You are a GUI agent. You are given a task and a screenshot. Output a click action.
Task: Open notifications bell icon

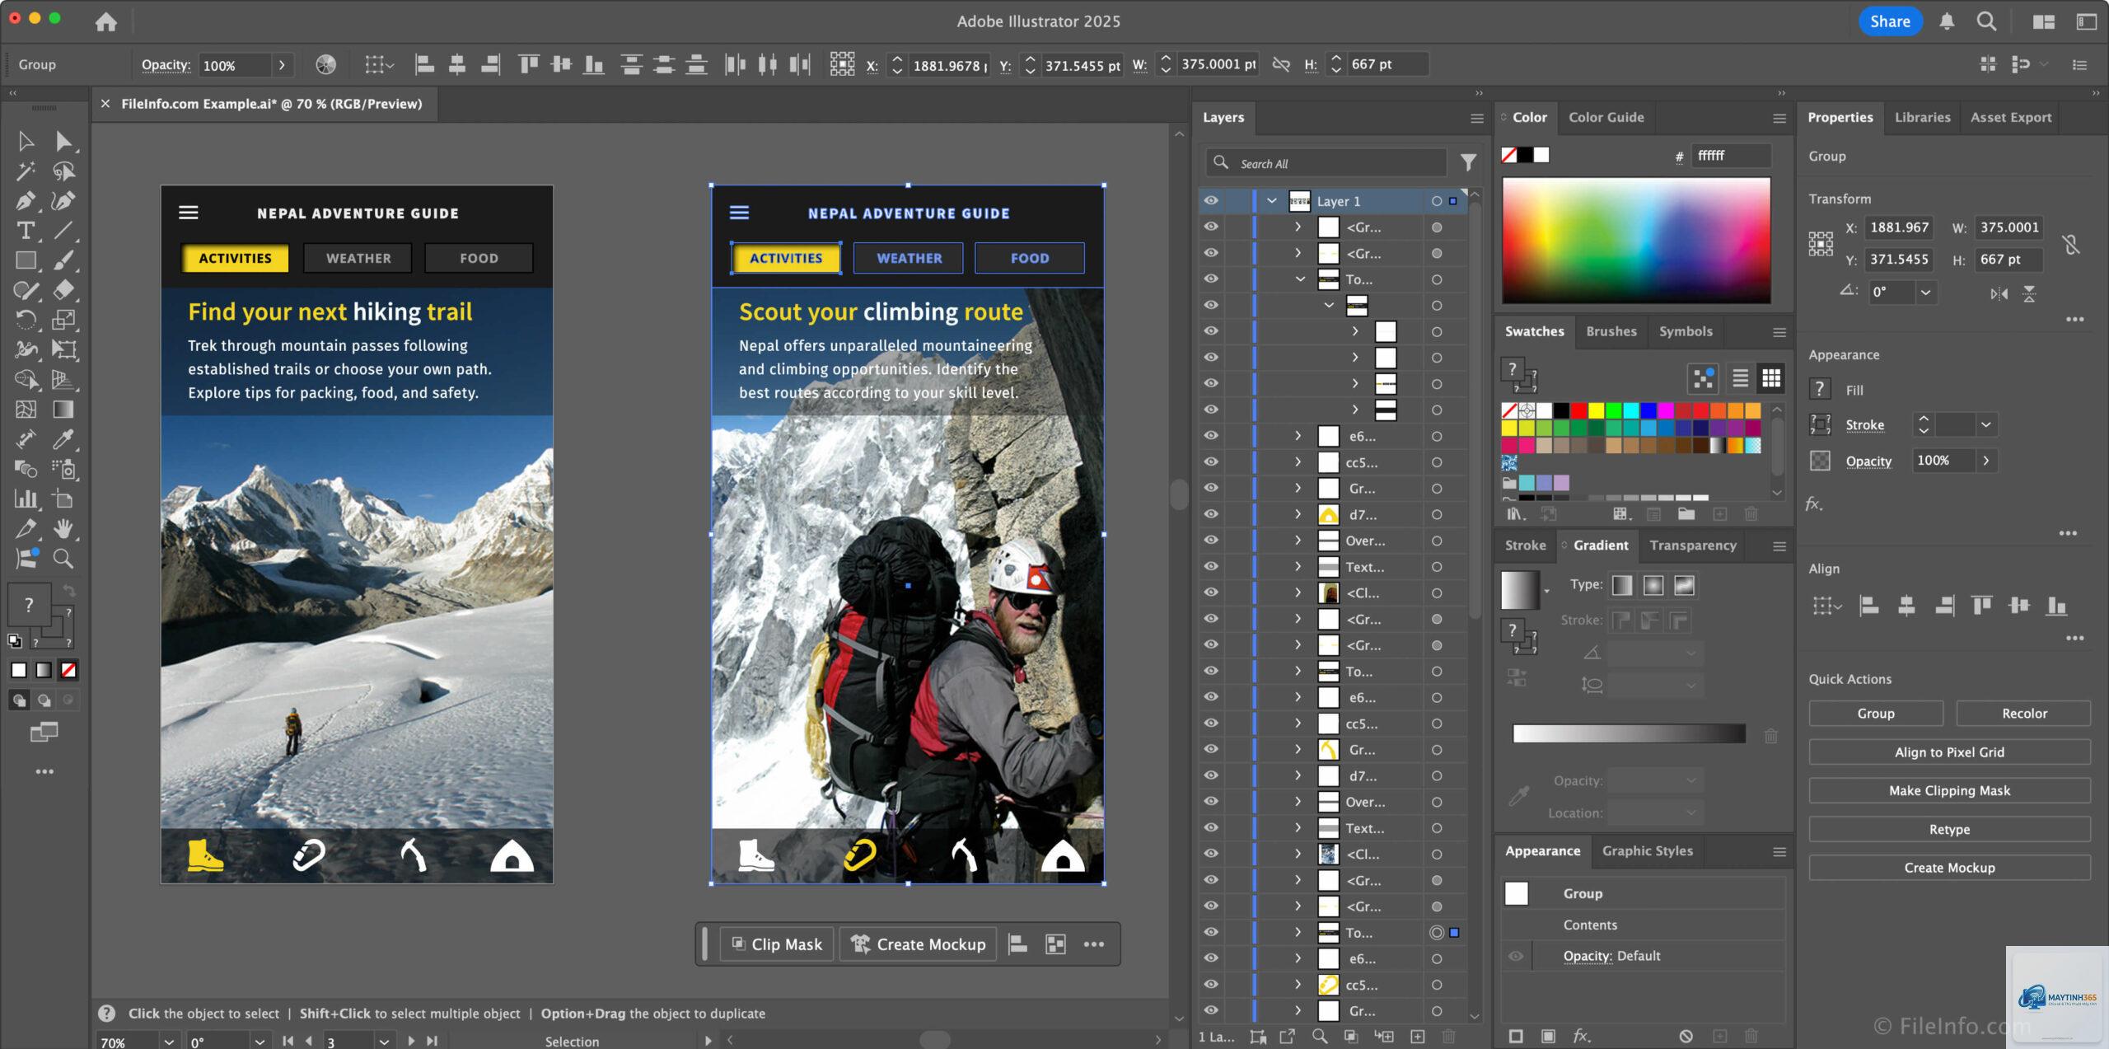click(1947, 21)
